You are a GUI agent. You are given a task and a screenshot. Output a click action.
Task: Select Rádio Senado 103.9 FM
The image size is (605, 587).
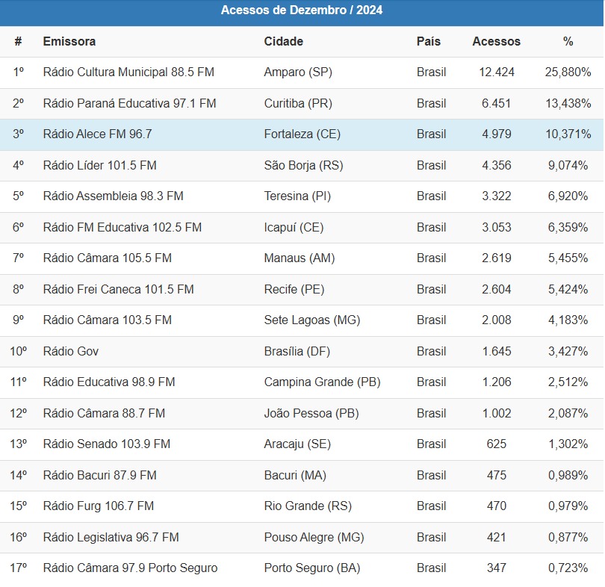(x=107, y=444)
